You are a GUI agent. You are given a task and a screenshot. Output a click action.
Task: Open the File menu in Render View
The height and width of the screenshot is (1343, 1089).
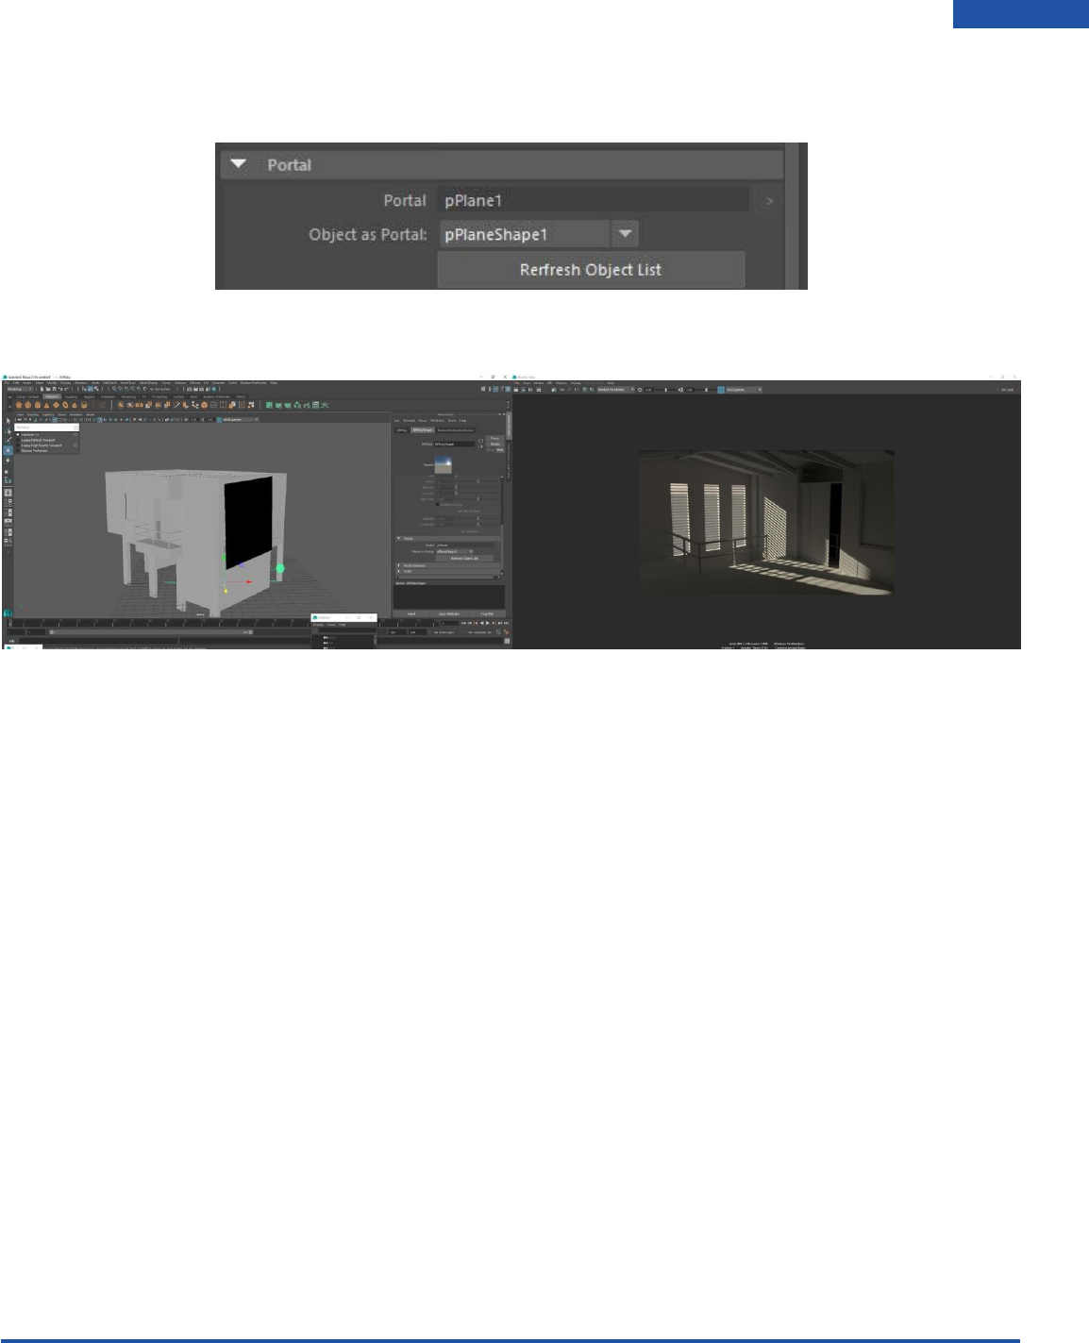[x=516, y=383]
